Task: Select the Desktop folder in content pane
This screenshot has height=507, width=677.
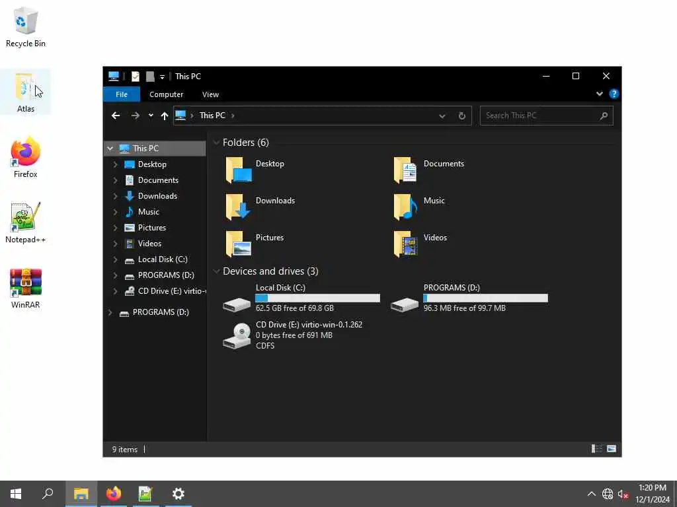Action: click(255, 170)
